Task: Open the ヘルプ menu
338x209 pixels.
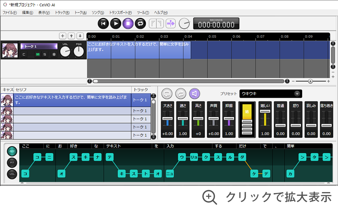Action: point(161,13)
